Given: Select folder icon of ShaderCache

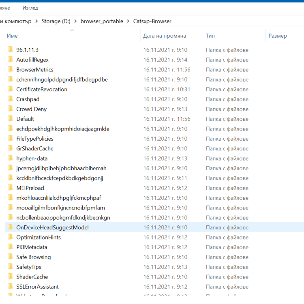Looking at the screenshot, I should coord(11,277).
